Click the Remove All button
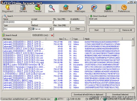137x101 pixels. click(127, 30)
